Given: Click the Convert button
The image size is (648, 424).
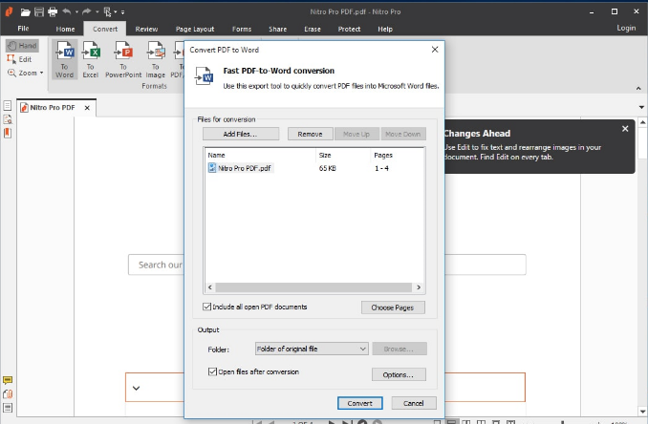Looking at the screenshot, I should coord(360,403).
